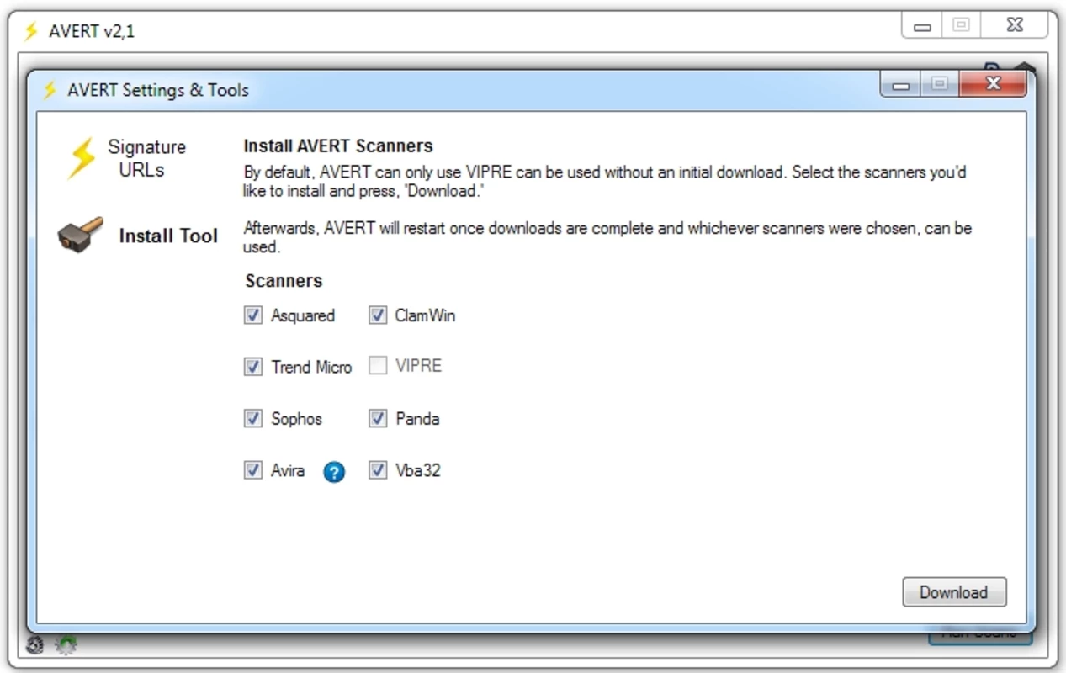Uncheck the Avira scanner checkbox
1066x673 pixels.
pyautogui.click(x=253, y=470)
